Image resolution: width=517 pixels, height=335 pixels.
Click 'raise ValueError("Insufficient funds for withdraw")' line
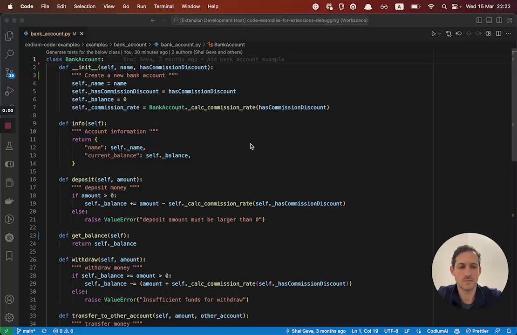click(x=166, y=300)
